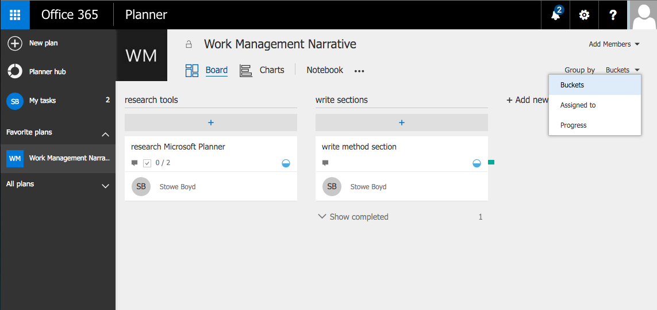Click SB avatar on write method section card
This screenshot has height=310, width=657.
click(332, 187)
